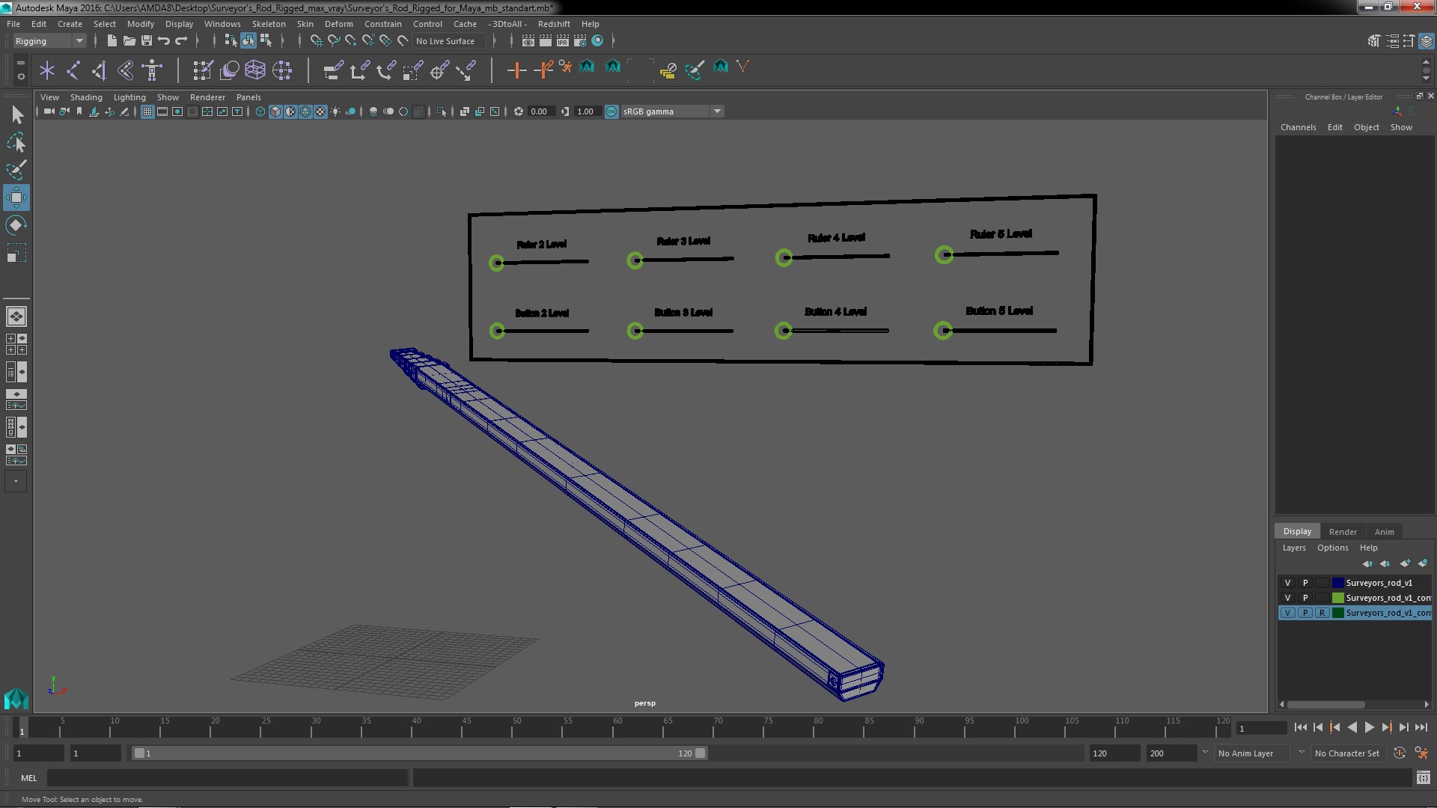The image size is (1437, 808).
Task: Open the viewport Shading menu
Action: [x=86, y=97]
